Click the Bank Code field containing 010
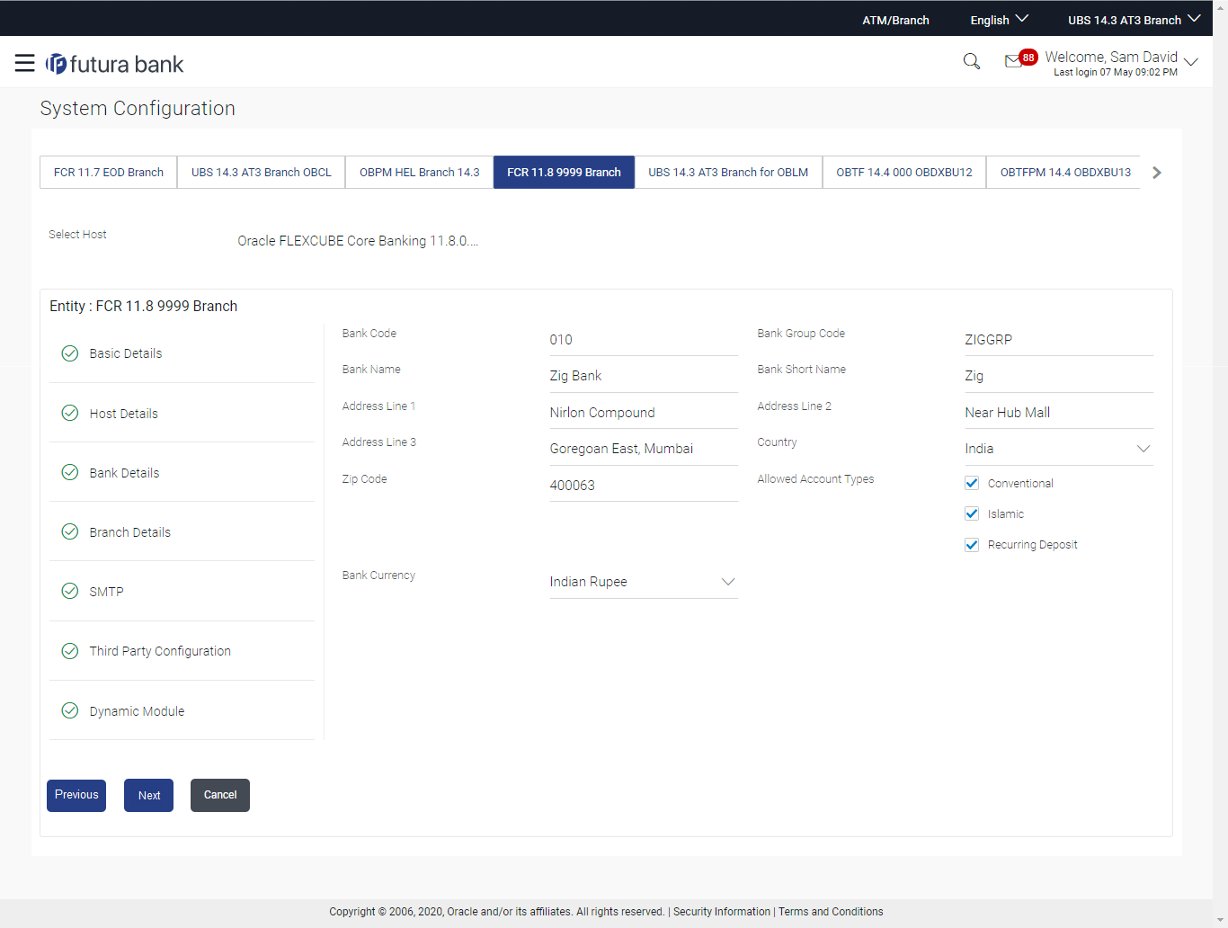This screenshot has width=1228, height=928. pyautogui.click(x=644, y=340)
